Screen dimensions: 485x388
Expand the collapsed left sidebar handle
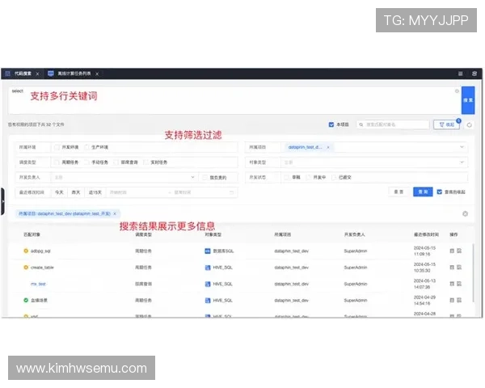click(x=2, y=201)
